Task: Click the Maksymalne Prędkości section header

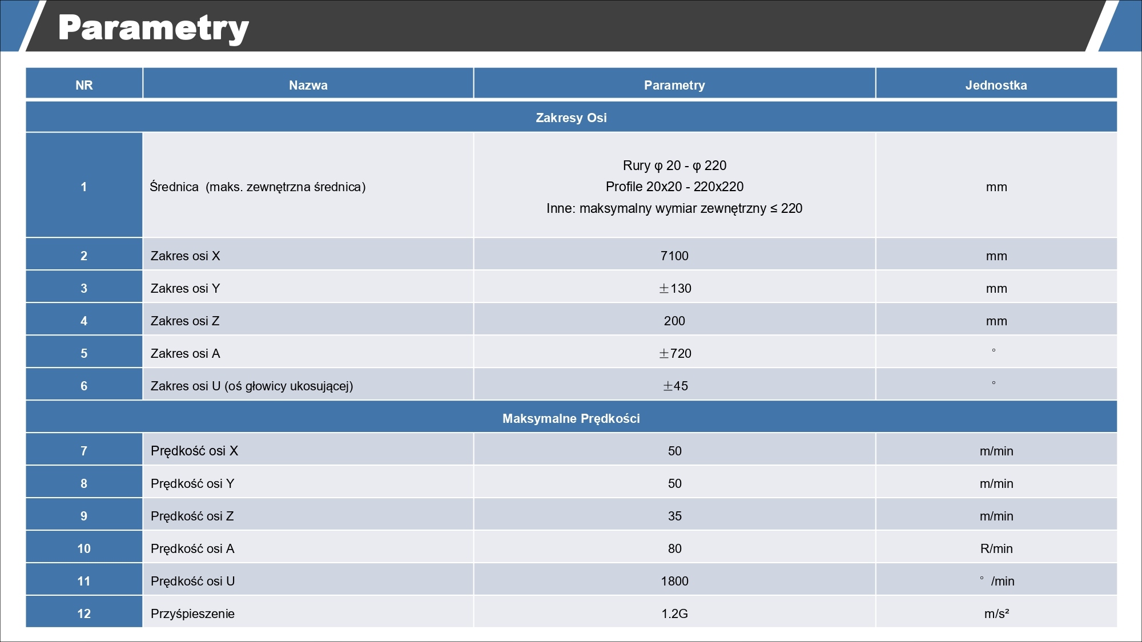Action: [571, 418]
